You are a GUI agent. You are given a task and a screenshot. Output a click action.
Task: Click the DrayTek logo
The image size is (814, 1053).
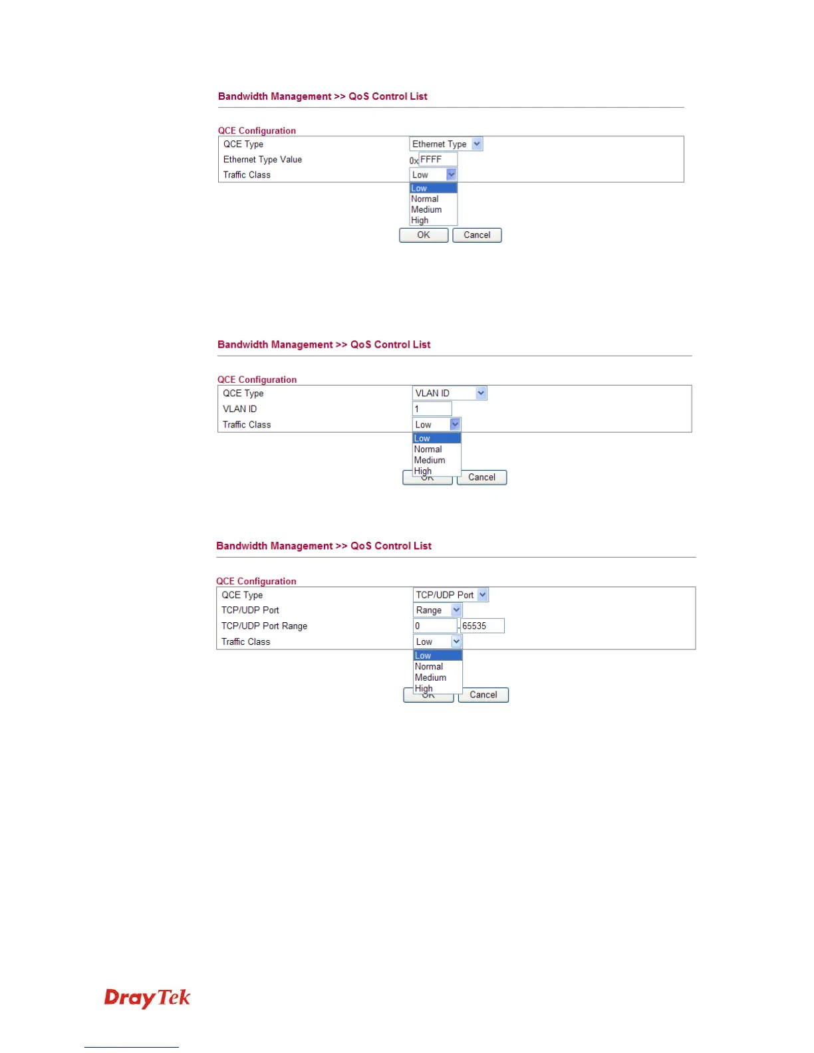click(x=148, y=998)
